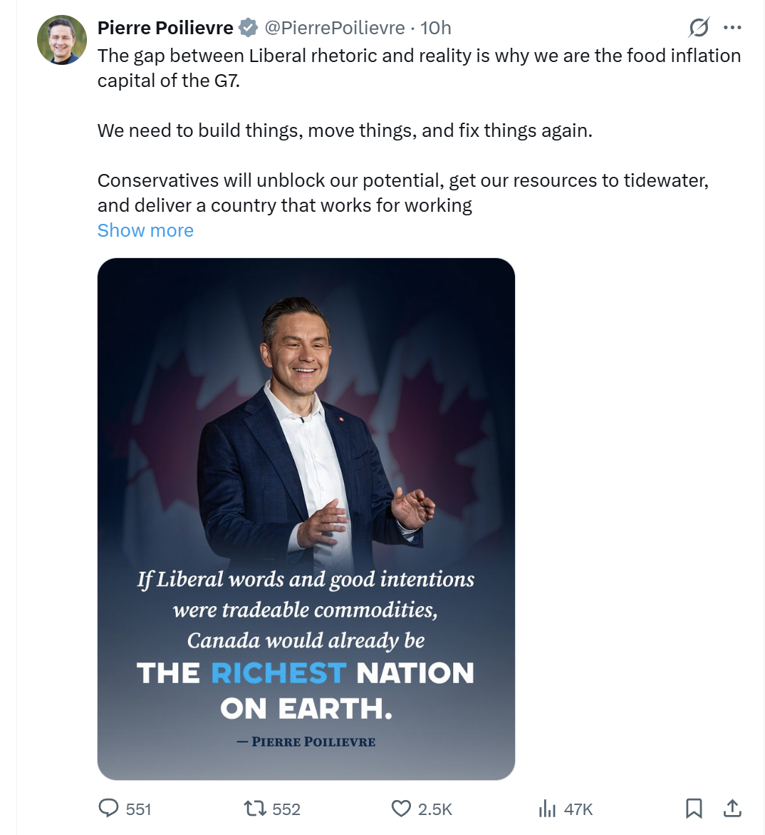Image resolution: width=765 pixels, height=835 pixels.
Task: Click the share upload icon
Action: pos(732,808)
